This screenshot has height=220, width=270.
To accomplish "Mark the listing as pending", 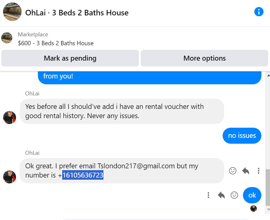I will (70, 58).
